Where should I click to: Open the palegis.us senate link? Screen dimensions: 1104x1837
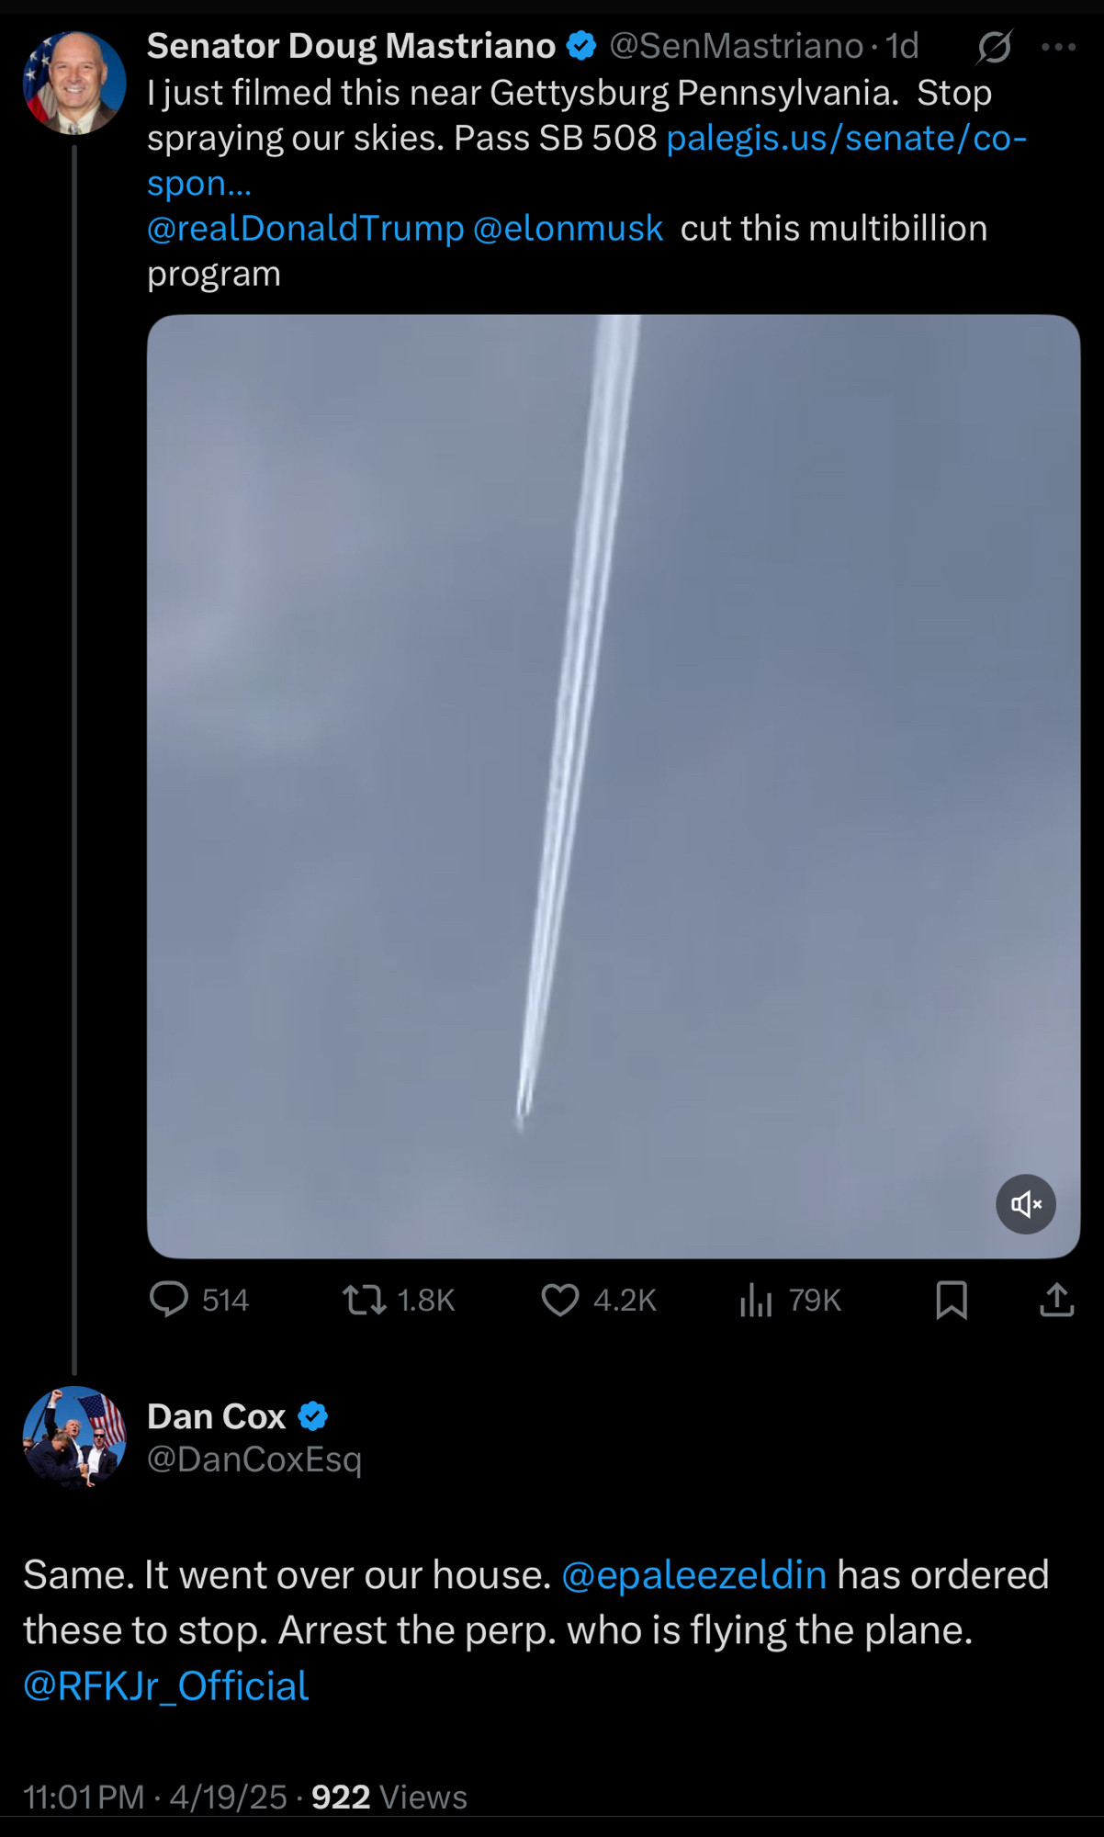587,160
